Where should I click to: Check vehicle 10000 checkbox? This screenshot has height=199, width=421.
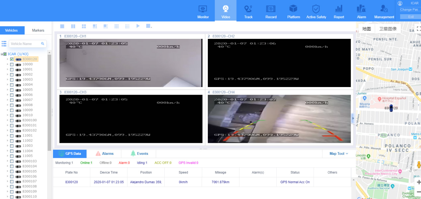pos(12,64)
